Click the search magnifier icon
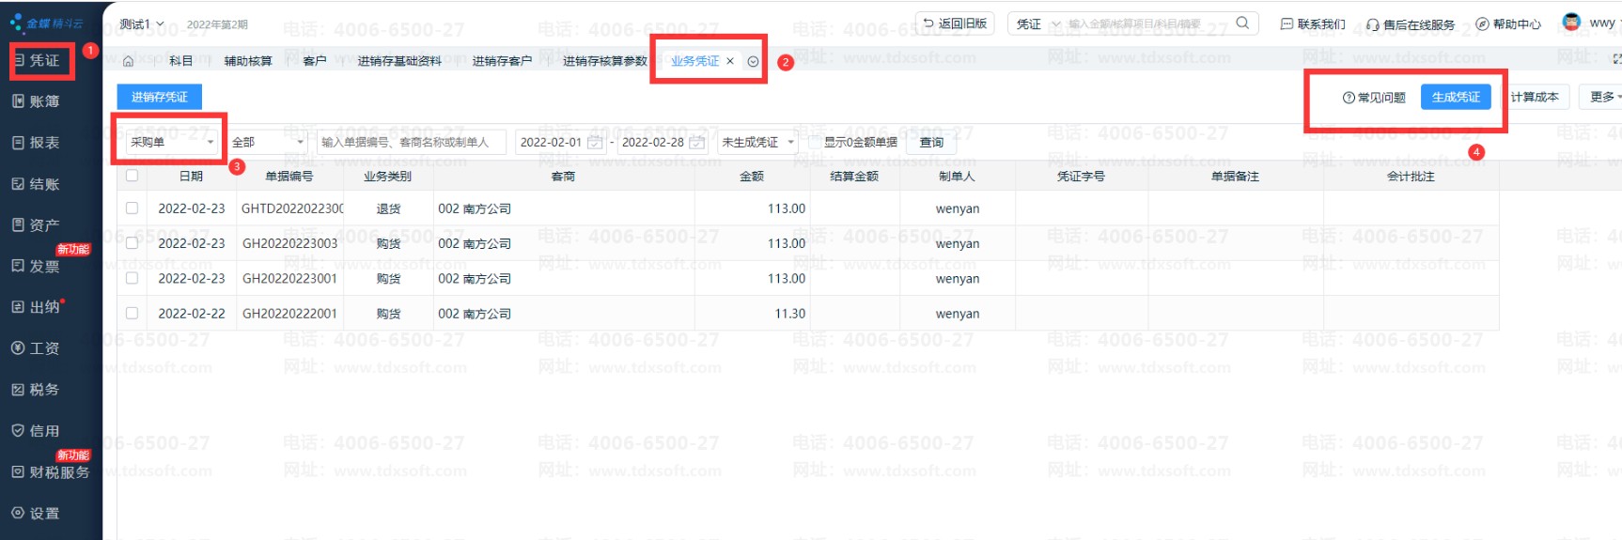Image resolution: width=1622 pixels, height=540 pixels. tap(1242, 23)
